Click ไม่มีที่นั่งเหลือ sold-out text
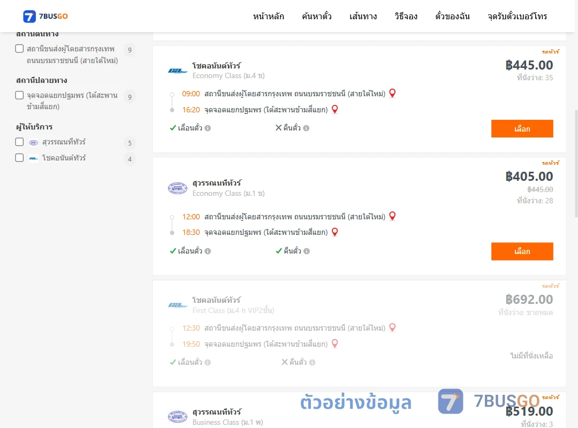 pyautogui.click(x=531, y=356)
